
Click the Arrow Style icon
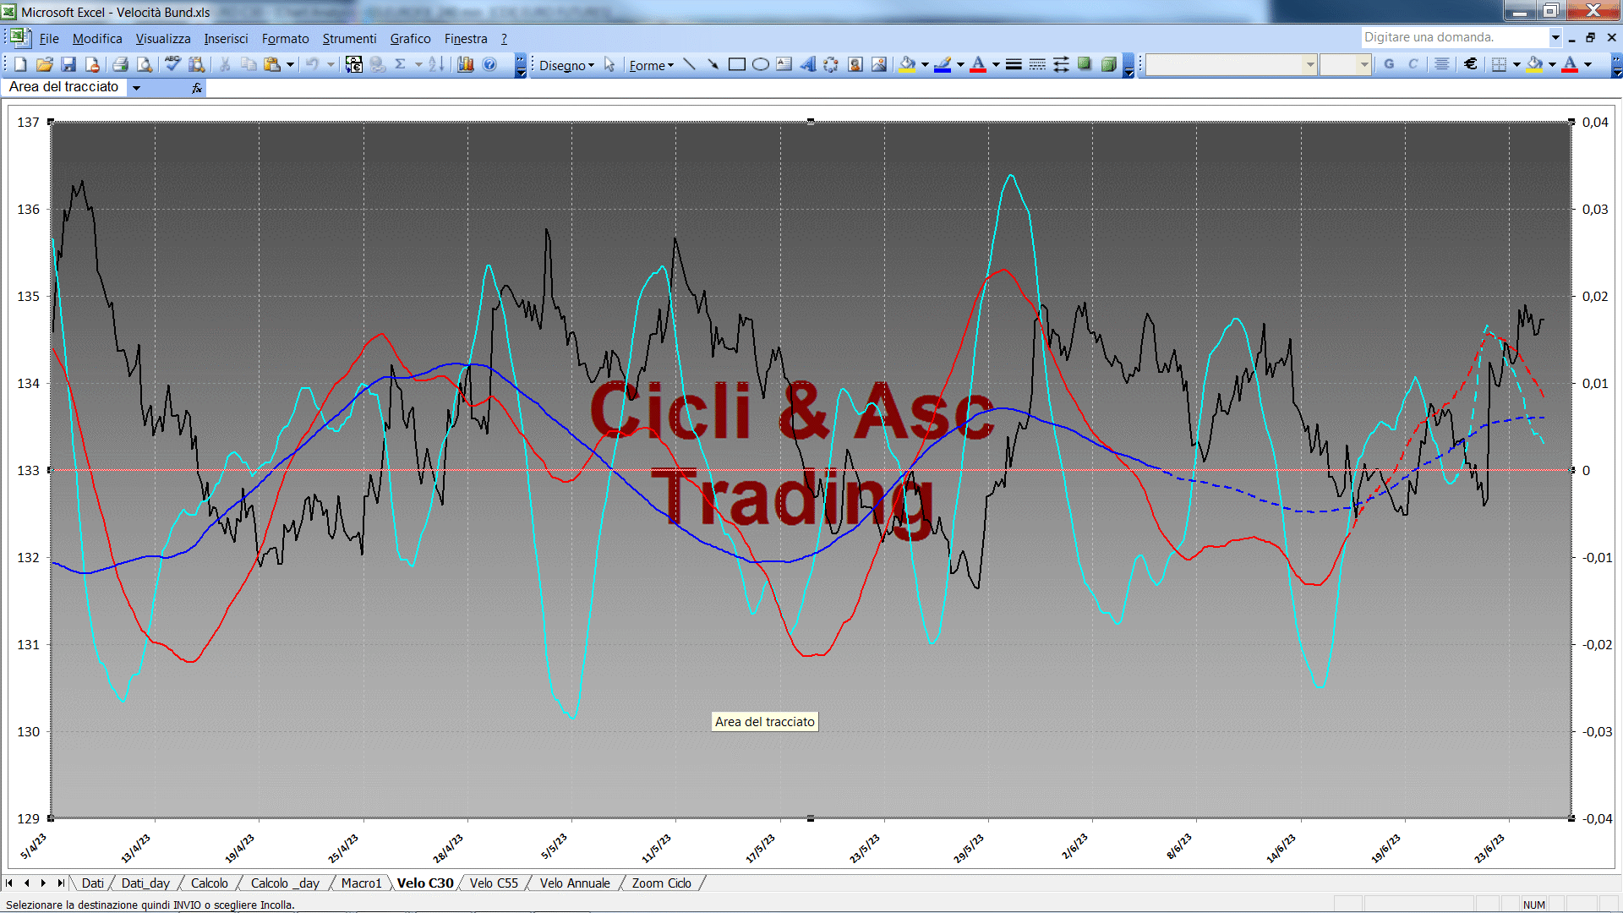click(1061, 64)
